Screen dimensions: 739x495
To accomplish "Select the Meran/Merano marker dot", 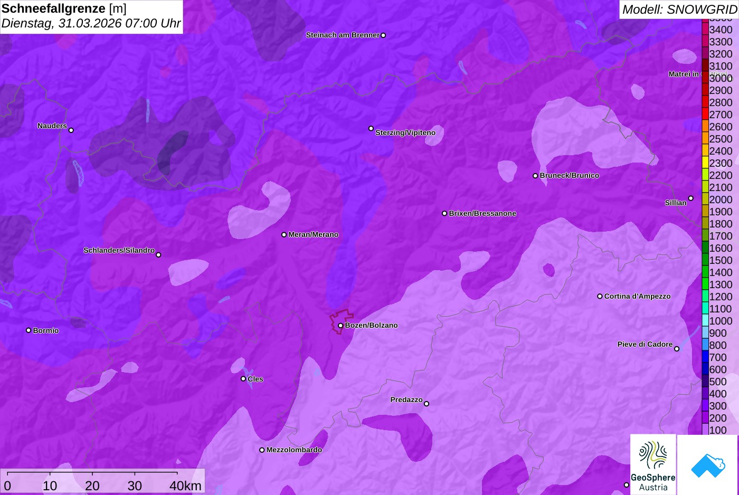I will pos(284,235).
